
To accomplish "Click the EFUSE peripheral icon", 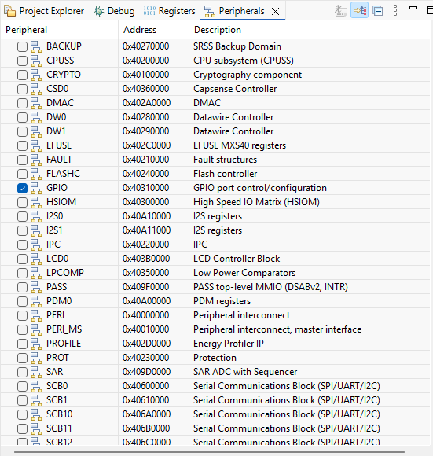I will point(36,145).
